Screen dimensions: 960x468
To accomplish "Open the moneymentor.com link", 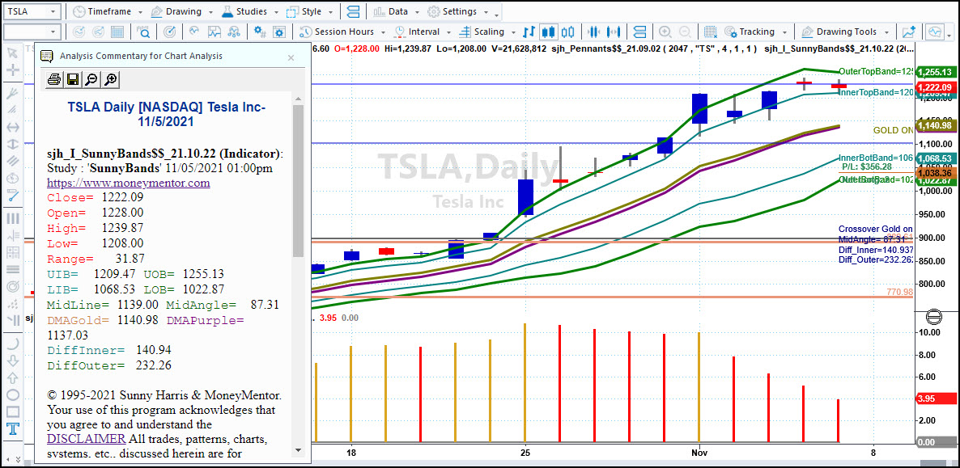I will (x=129, y=183).
